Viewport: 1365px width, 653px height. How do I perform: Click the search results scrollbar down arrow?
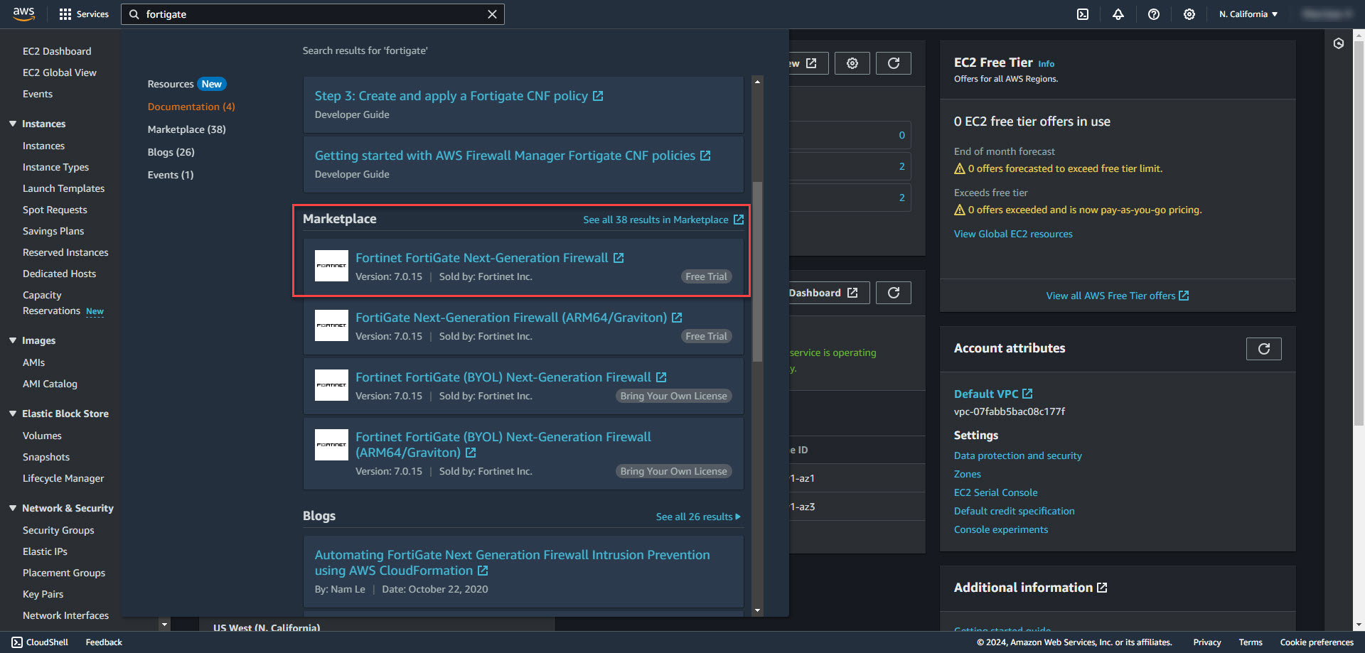click(x=757, y=610)
